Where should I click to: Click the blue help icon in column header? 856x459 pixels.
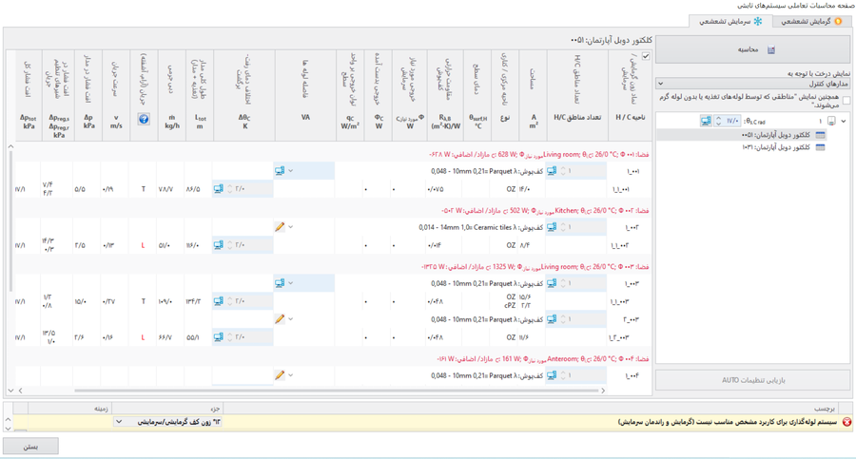tap(144, 120)
